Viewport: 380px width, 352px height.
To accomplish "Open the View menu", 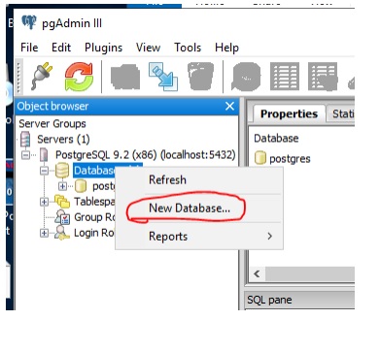I will [148, 48].
